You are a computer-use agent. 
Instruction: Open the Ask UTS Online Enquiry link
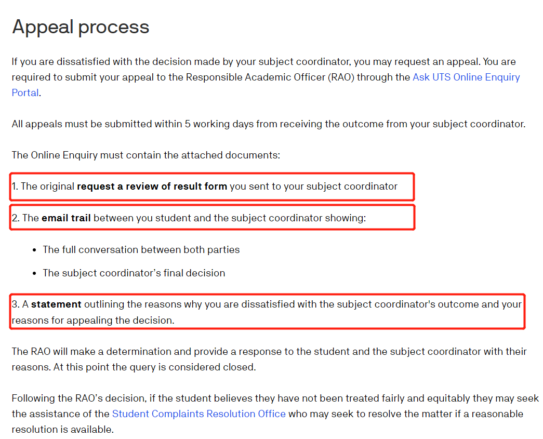[x=466, y=77]
